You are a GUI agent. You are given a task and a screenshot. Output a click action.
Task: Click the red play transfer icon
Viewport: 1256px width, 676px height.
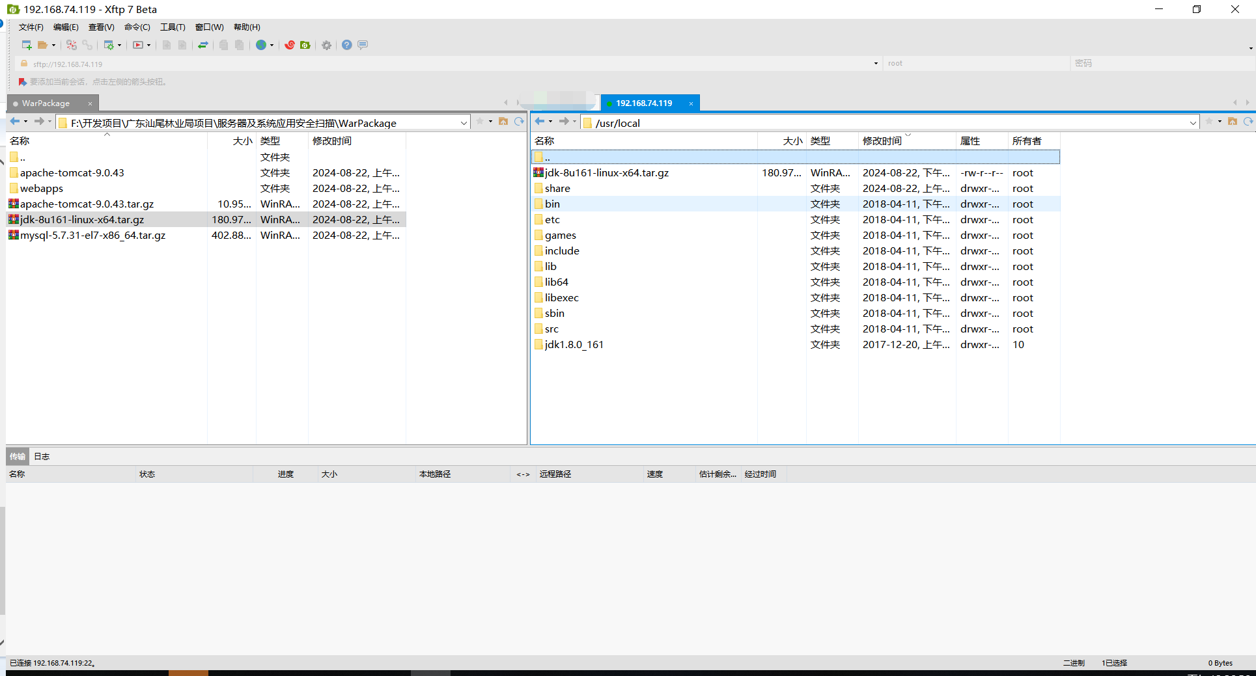[x=138, y=45]
